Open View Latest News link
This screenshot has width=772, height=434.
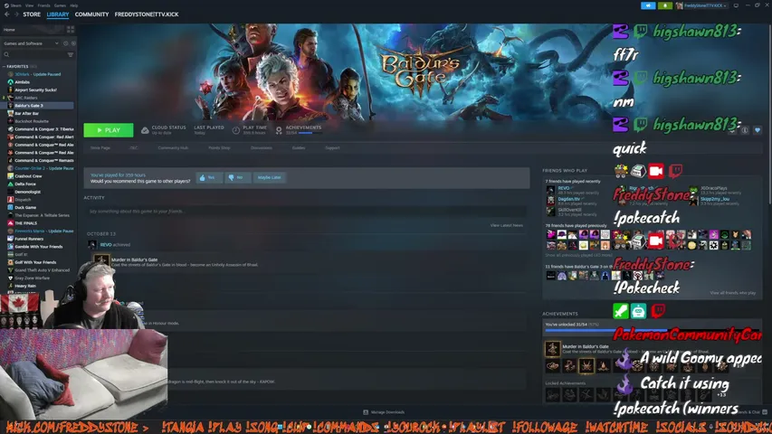507,225
